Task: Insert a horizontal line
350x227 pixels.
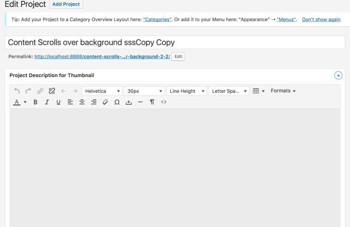Action: (140, 102)
